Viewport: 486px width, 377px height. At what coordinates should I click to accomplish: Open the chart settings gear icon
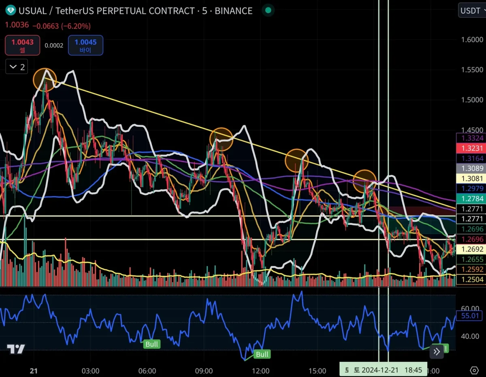pyautogui.click(x=474, y=370)
